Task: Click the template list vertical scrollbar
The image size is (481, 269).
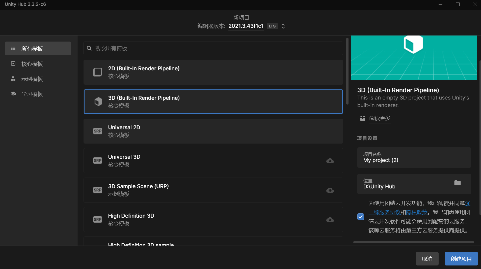Action: click(x=347, y=71)
